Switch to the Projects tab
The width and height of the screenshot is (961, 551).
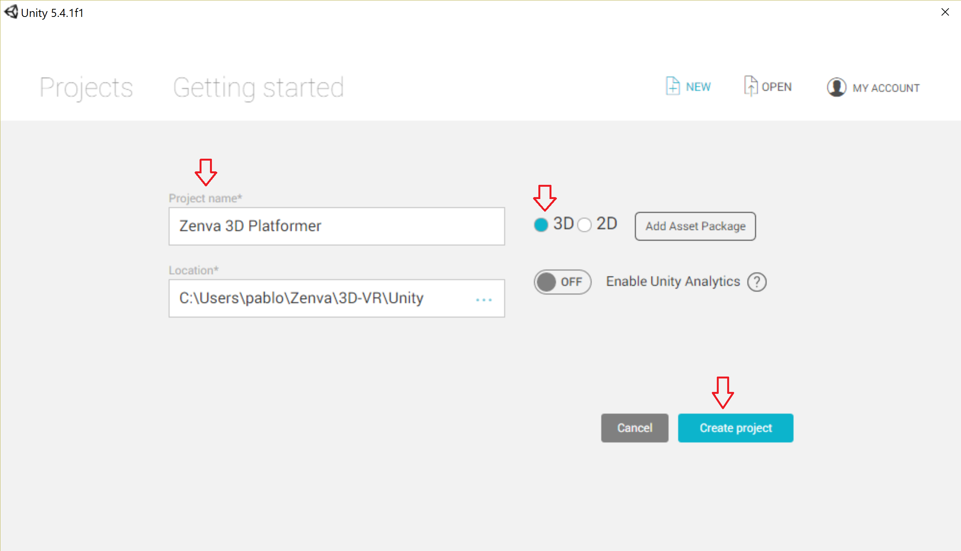point(86,88)
